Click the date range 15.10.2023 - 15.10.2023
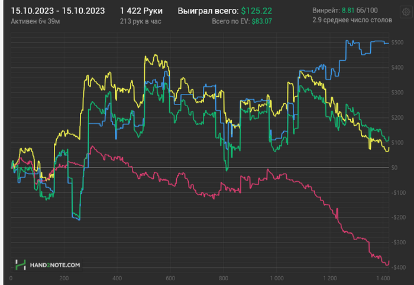Screen dimensions: 414x285 click(58, 11)
